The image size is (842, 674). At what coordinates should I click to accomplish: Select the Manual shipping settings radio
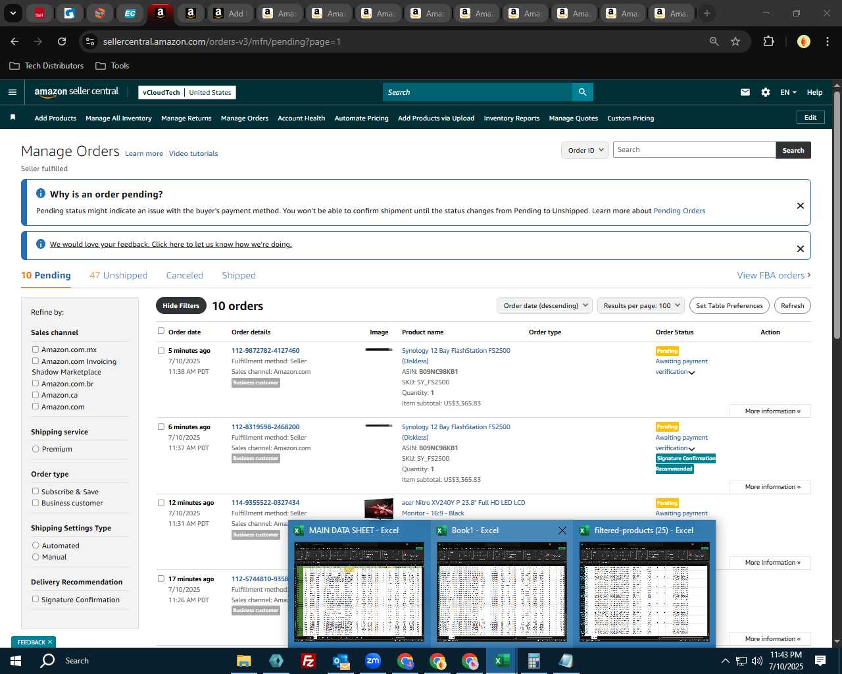[36, 557]
